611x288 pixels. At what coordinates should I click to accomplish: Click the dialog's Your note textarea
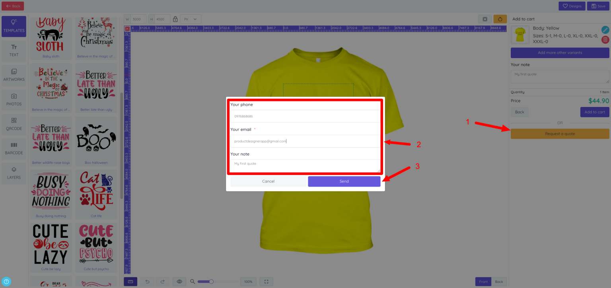coord(305,166)
